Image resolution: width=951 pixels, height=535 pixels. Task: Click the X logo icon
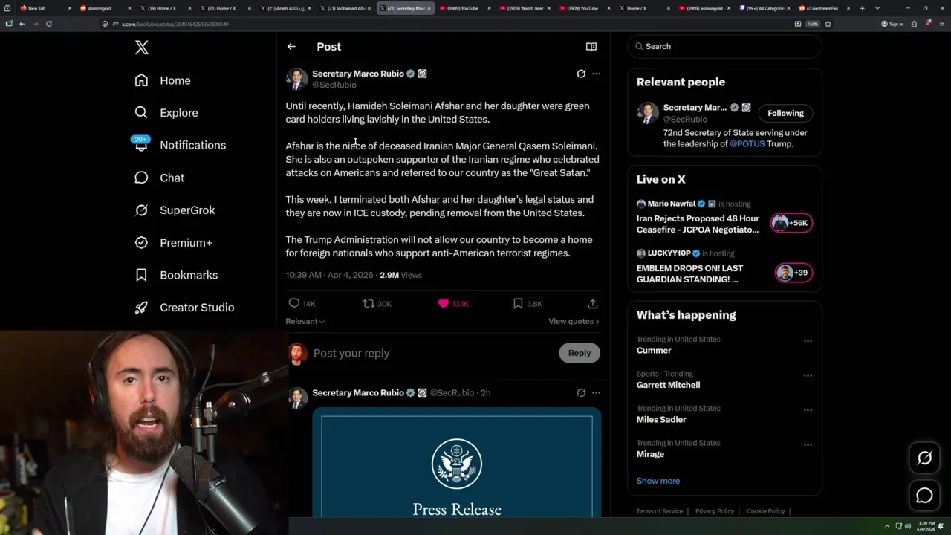tap(142, 48)
